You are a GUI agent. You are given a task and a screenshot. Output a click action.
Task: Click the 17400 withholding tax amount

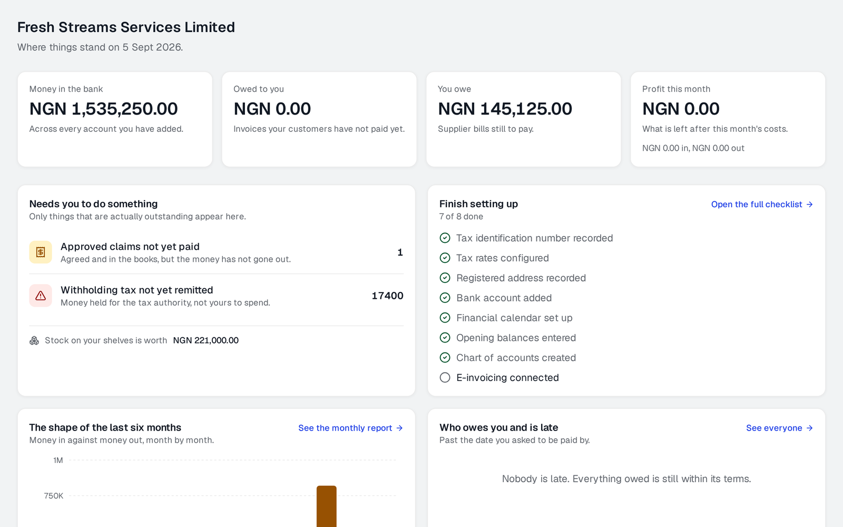coord(387,296)
